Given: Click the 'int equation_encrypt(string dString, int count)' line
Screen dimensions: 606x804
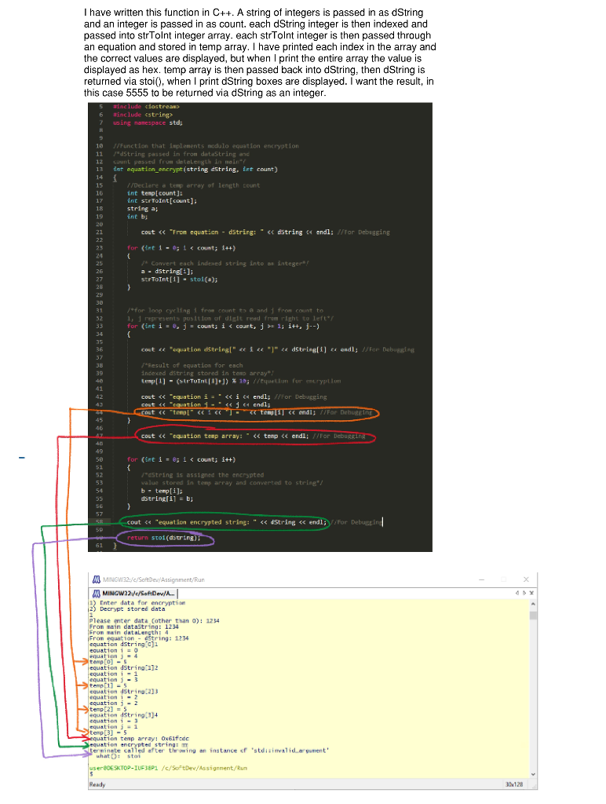Looking at the screenshot, I should click(x=195, y=170).
